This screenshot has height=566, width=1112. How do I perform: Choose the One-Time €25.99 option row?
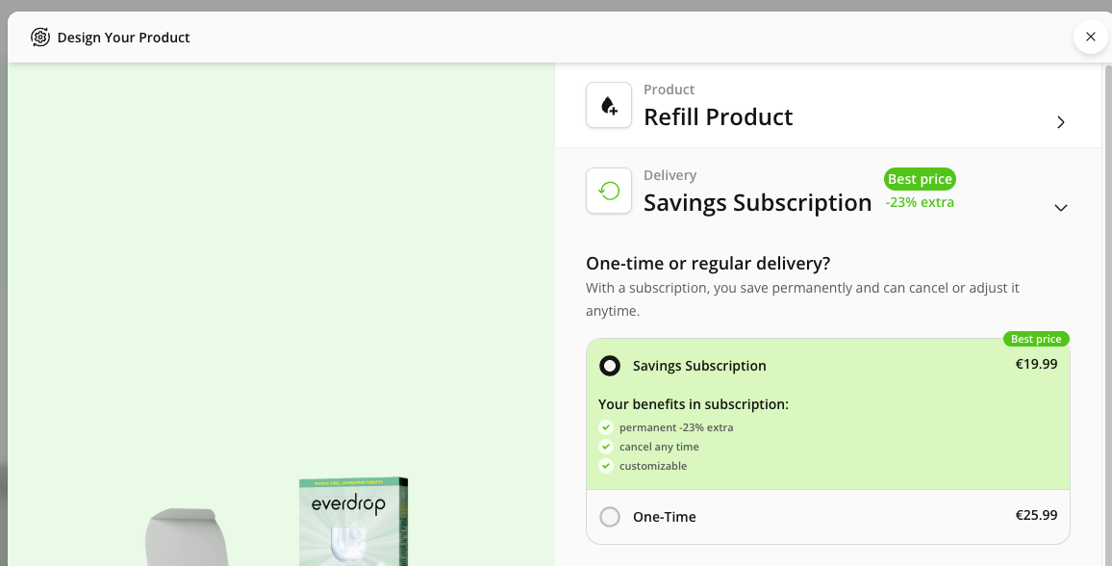[x=827, y=517]
